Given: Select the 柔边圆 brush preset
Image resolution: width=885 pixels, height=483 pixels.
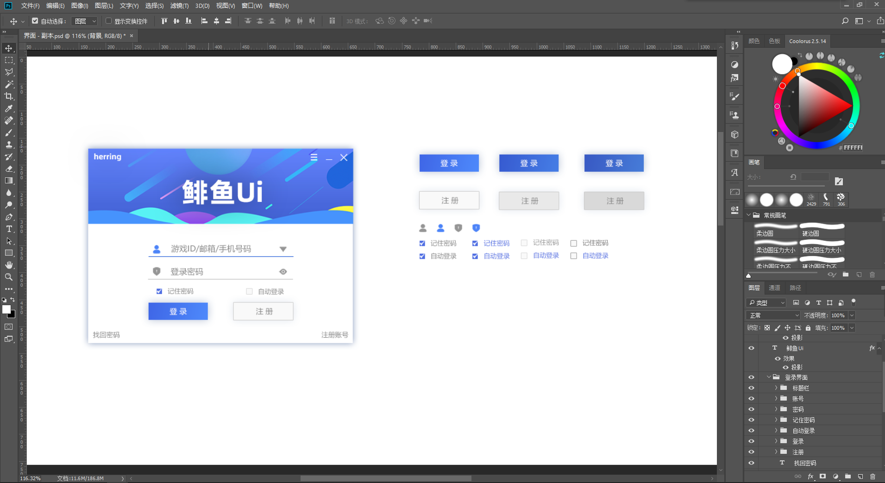Looking at the screenshot, I should (775, 230).
